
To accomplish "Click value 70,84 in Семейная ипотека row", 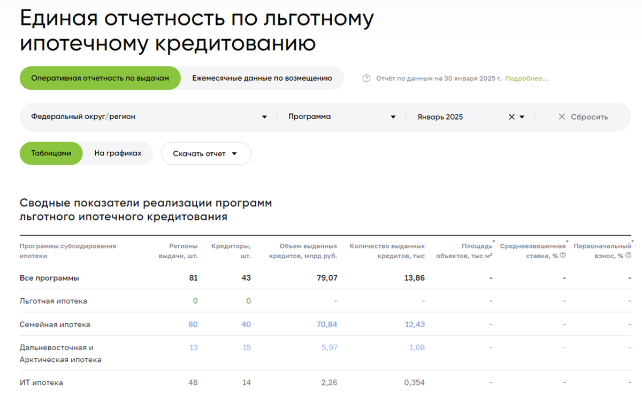I will 326,324.
